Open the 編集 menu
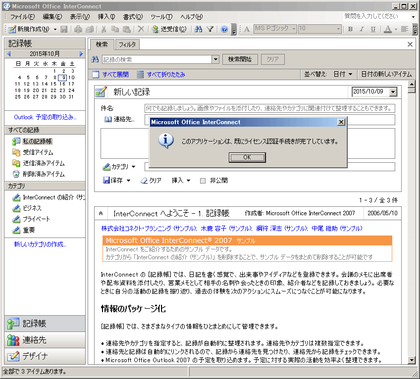This screenshot has height=379, width=420. (52, 17)
